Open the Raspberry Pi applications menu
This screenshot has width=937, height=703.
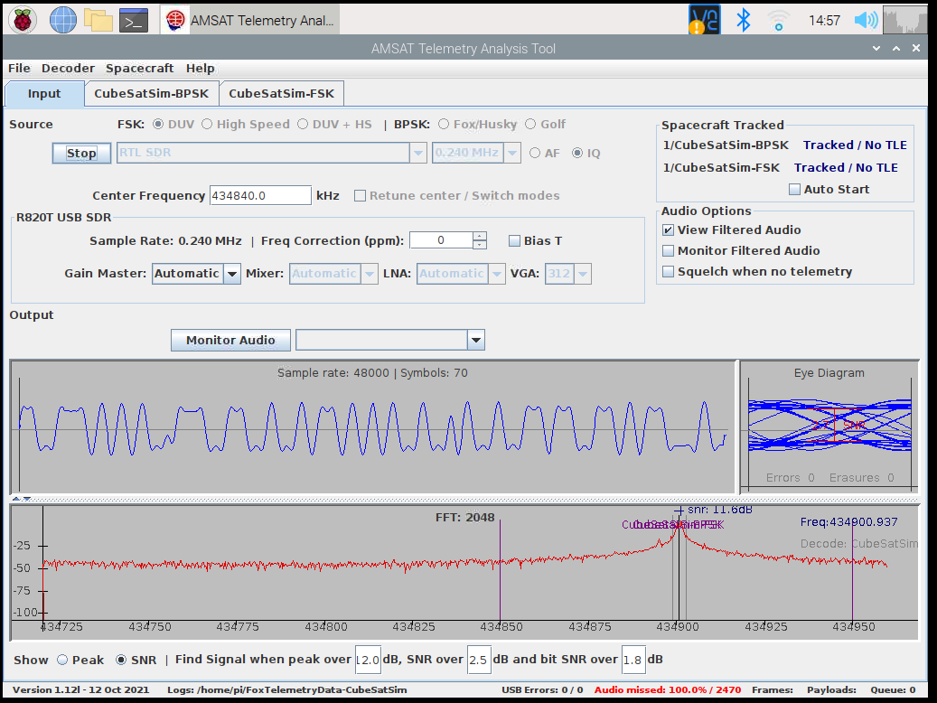tap(23, 19)
